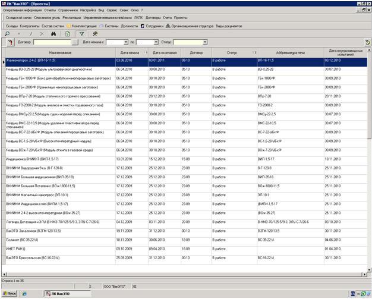
Task: Click the delete X icon in toolbar
Action: (42, 34)
